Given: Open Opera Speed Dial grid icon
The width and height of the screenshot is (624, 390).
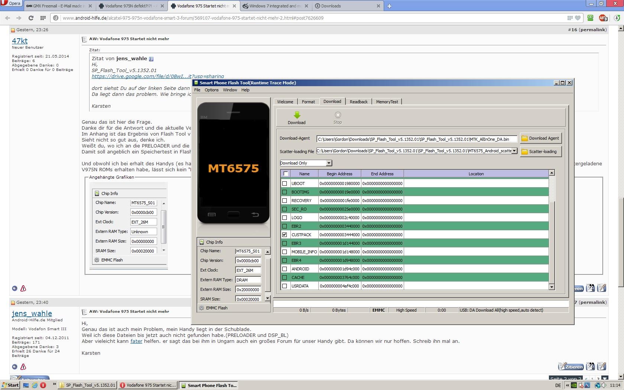Looking at the screenshot, I should pos(43,18).
